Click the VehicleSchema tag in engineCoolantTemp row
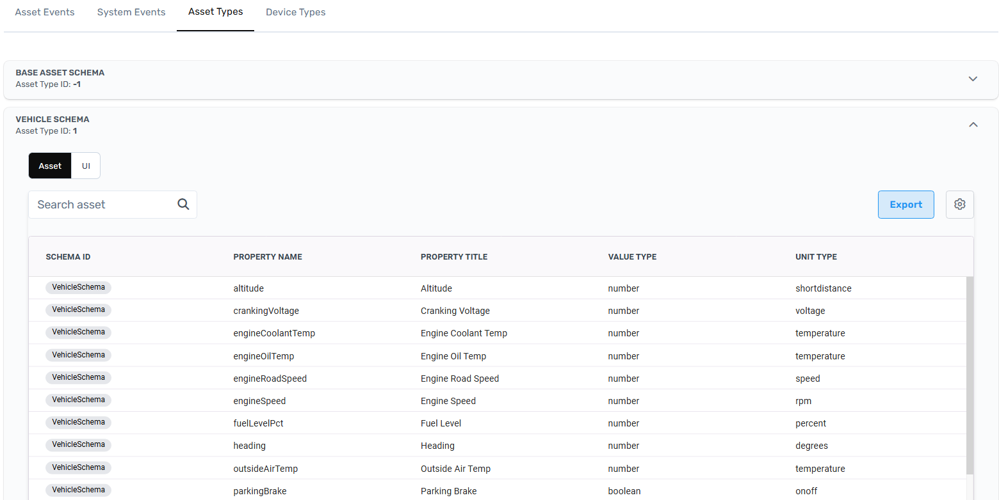Image resolution: width=999 pixels, height=500 pixels. [x=78, y=332]
